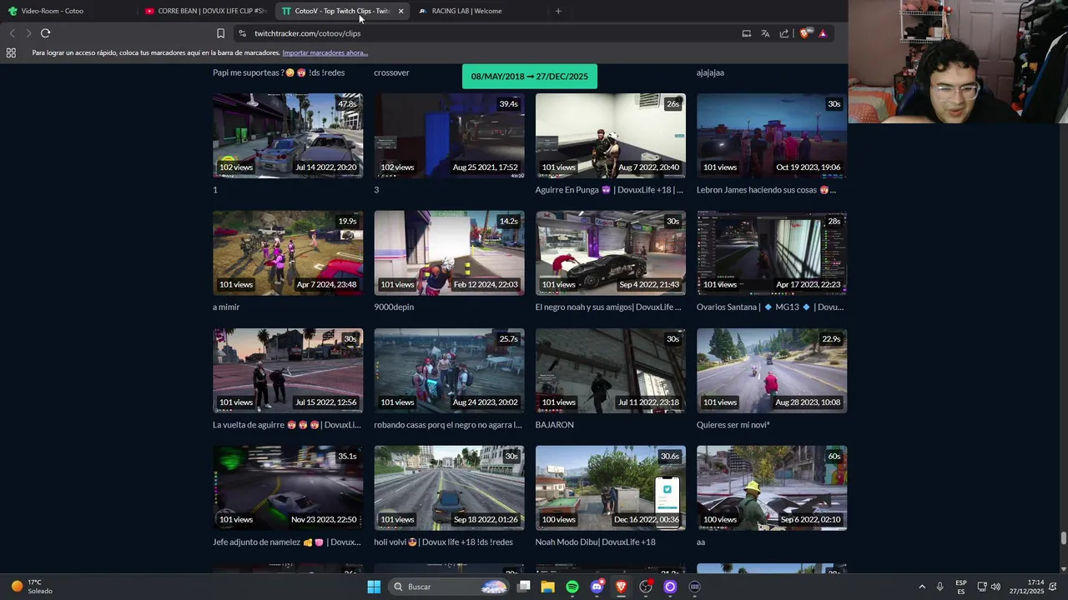1068x600 pixels.
Task: Click the network status tray icon
Action: [982, 587]
